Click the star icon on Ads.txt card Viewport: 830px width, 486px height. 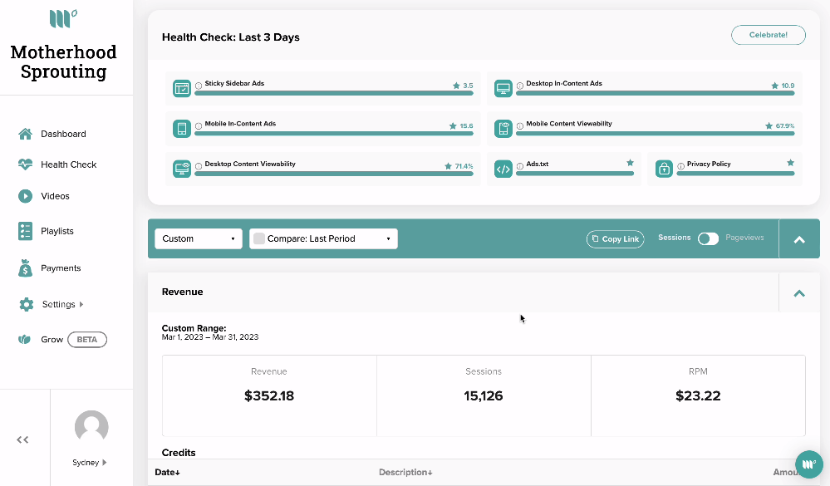coord(630,163)
